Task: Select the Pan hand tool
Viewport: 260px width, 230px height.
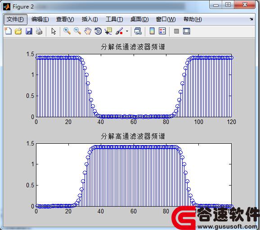Action: tap(88, 31)
